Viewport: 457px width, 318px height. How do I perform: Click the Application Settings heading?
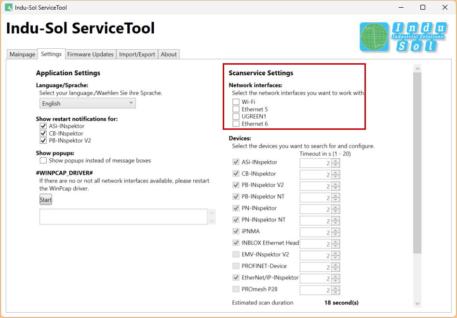(x=68, y=73)
